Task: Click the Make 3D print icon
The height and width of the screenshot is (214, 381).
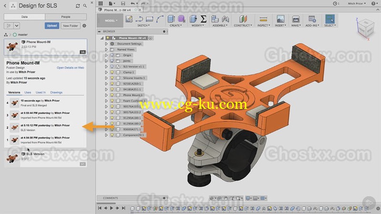Action: (296, 19)
